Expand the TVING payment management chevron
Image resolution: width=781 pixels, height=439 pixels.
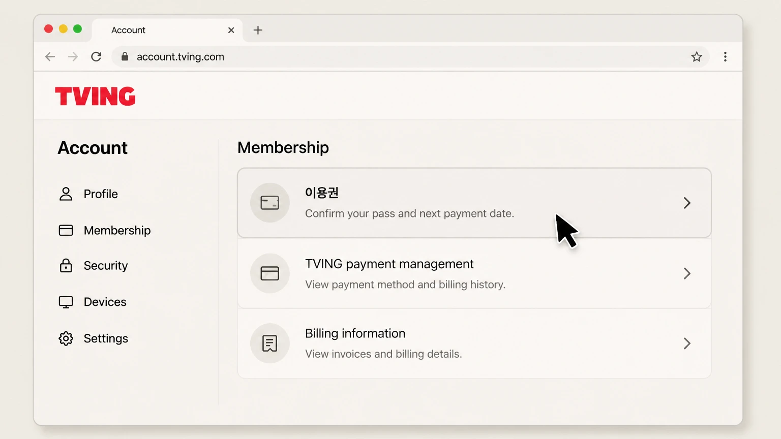coord(687,273)
